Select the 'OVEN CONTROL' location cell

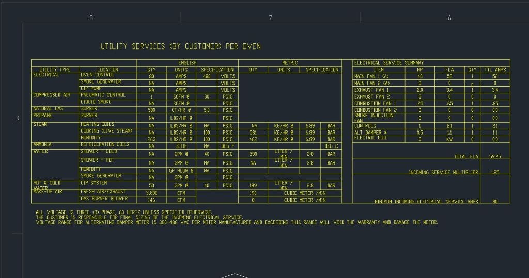coord(97,75)
